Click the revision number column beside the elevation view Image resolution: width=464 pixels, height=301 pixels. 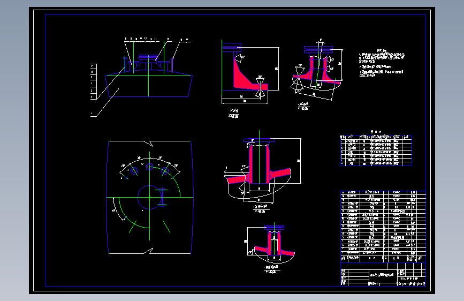pos(94,81)
